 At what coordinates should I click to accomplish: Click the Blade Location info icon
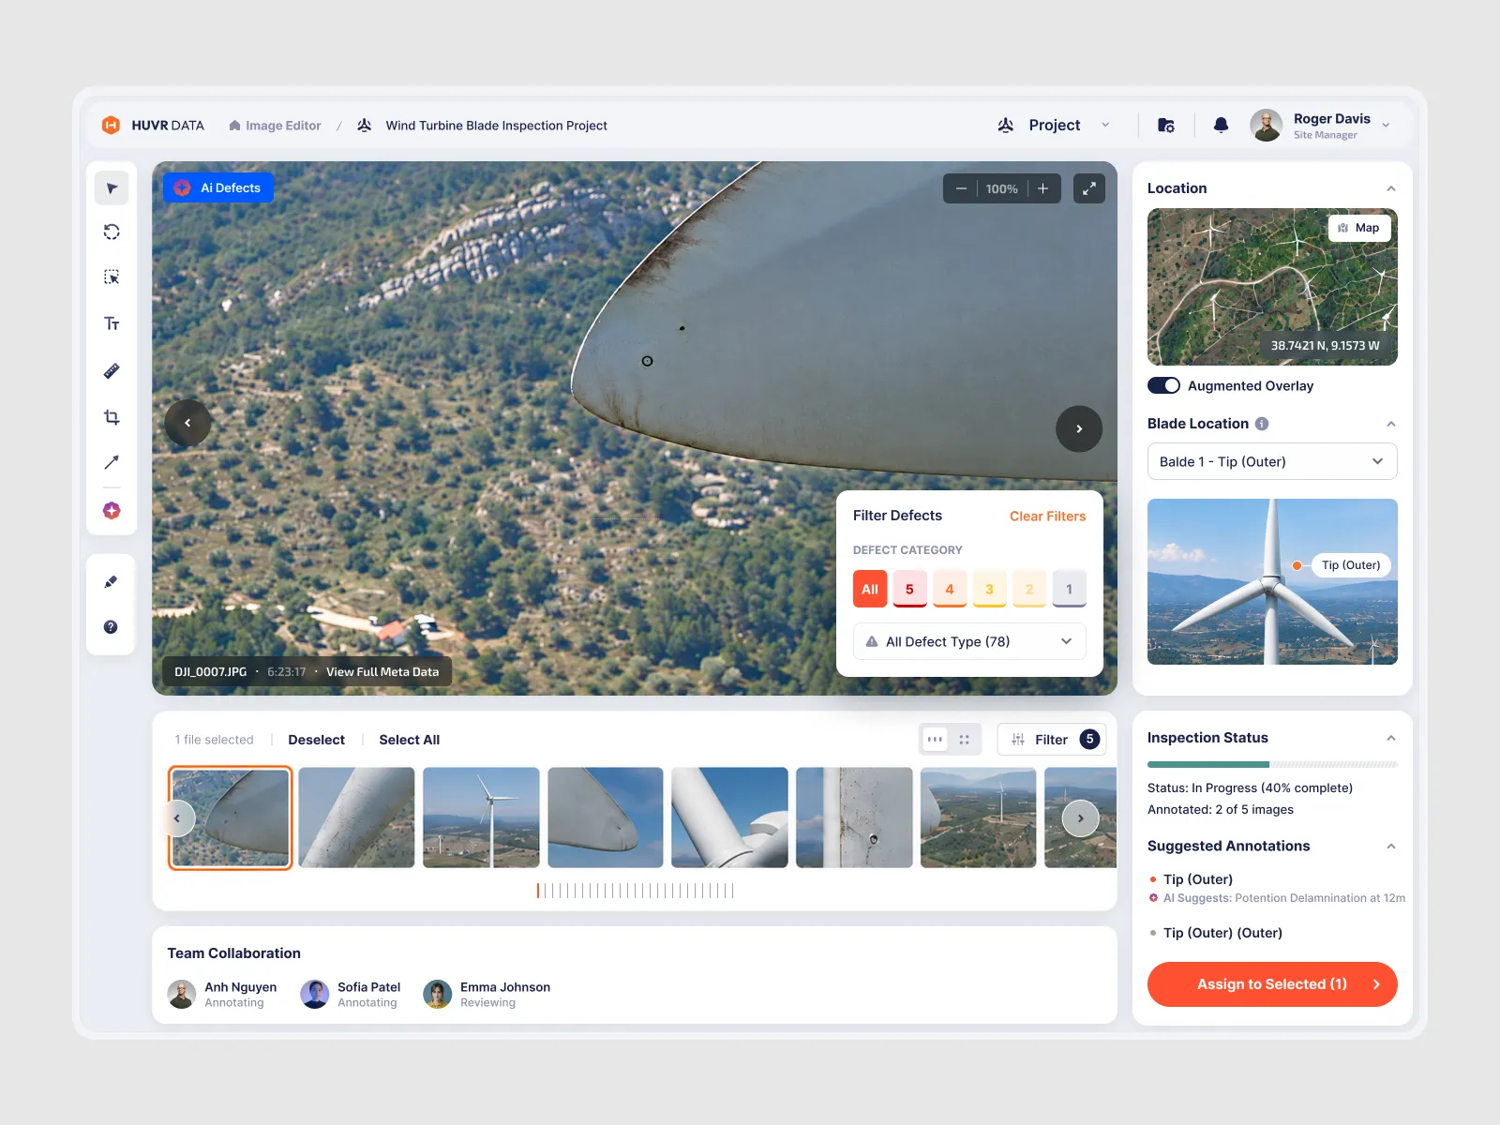coord(1262,424)
